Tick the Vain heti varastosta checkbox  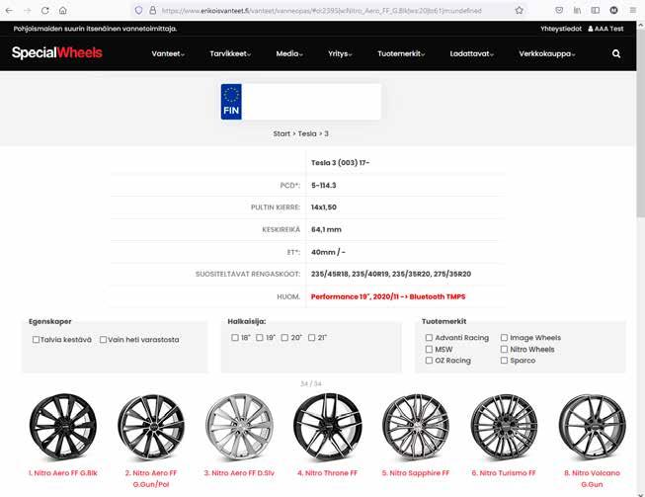pos(104,340)
